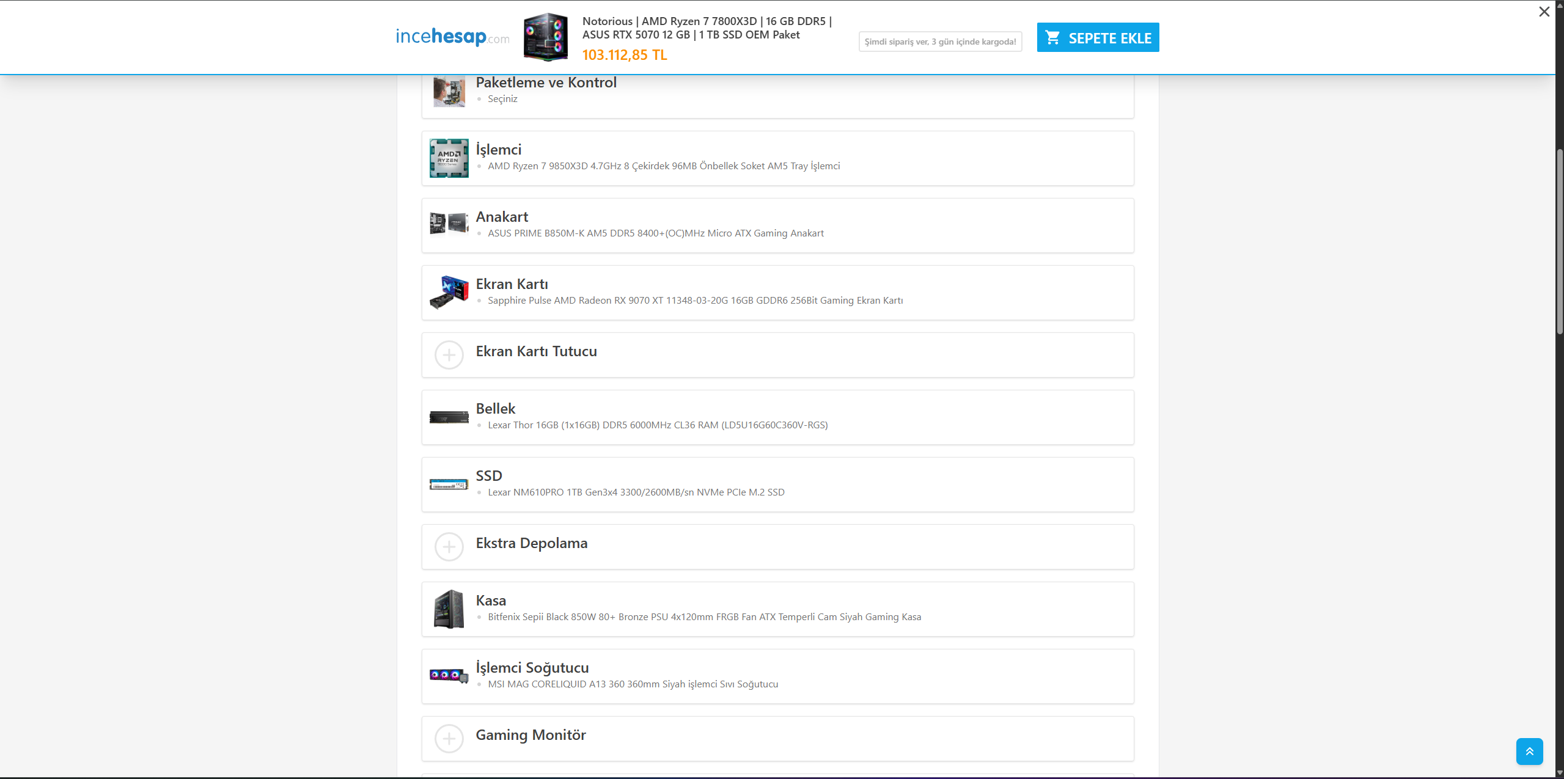Open the Paketleme ve Kontrol section
The height and width of the screenshot is (779, 1564).
[x=546, y=82]
